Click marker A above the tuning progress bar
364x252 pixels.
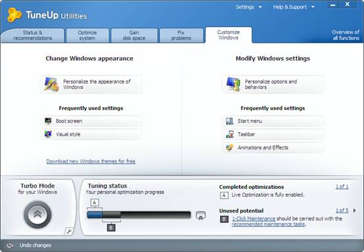tap(94, 203)
